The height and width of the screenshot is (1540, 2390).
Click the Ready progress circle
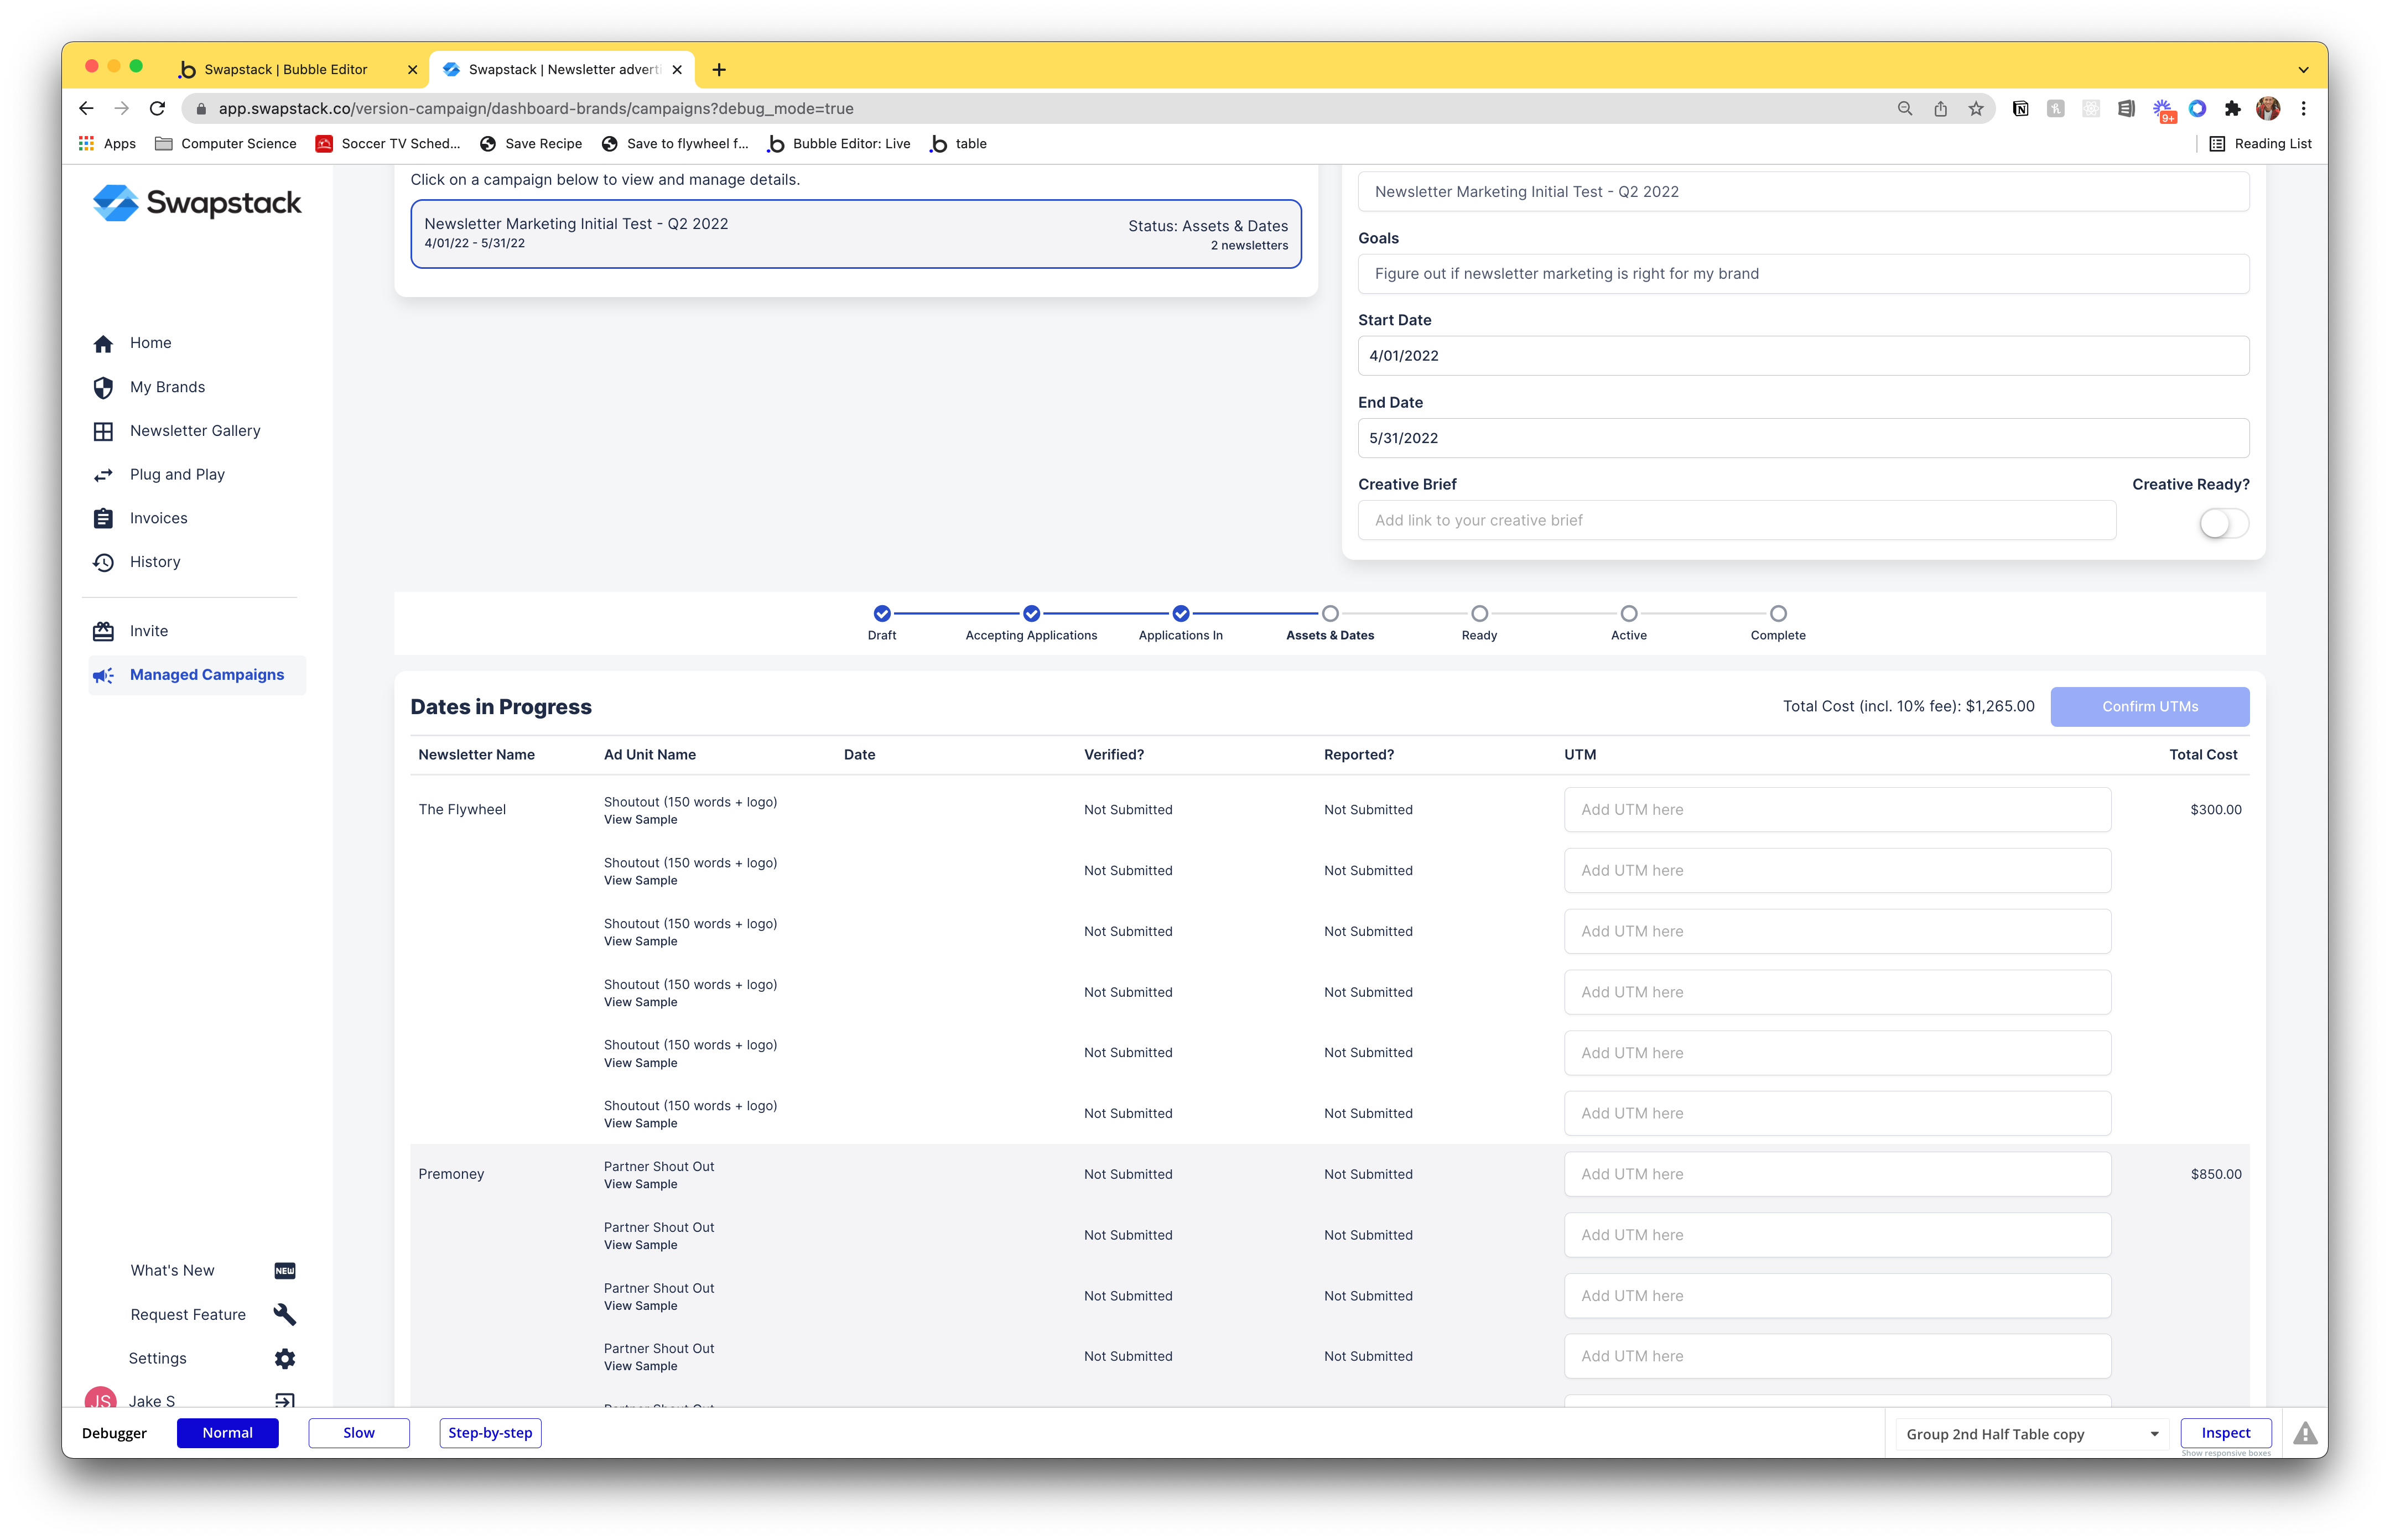(1479, 613)
